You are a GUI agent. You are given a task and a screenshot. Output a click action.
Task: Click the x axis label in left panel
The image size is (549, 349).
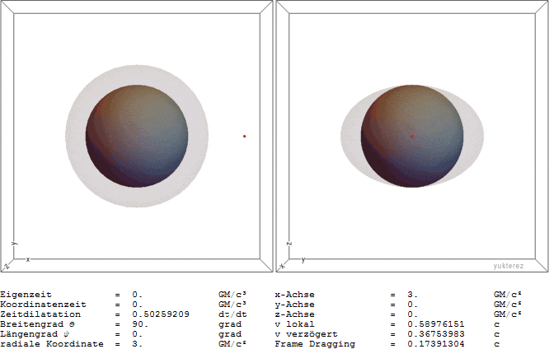29,259
